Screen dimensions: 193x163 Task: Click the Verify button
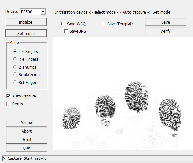pos(166,31)
